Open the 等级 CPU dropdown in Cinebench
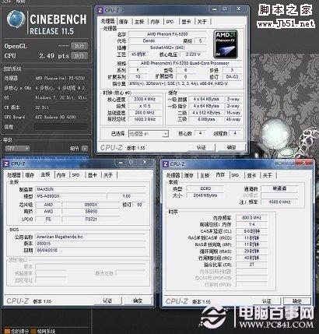This screenshot has width=319, height=334. click(17, 148)
